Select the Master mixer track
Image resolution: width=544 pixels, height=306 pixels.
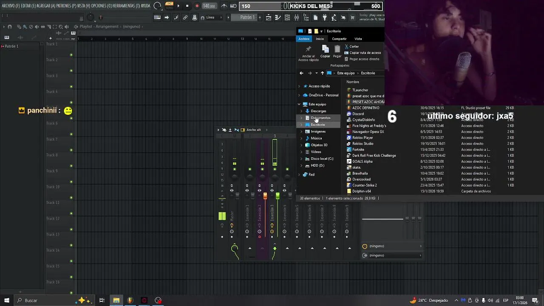232,215
